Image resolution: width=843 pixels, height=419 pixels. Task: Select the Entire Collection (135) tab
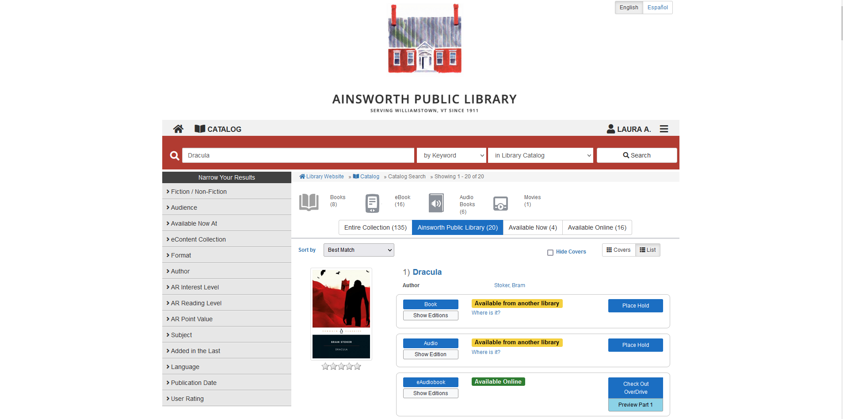pos(375,227)
